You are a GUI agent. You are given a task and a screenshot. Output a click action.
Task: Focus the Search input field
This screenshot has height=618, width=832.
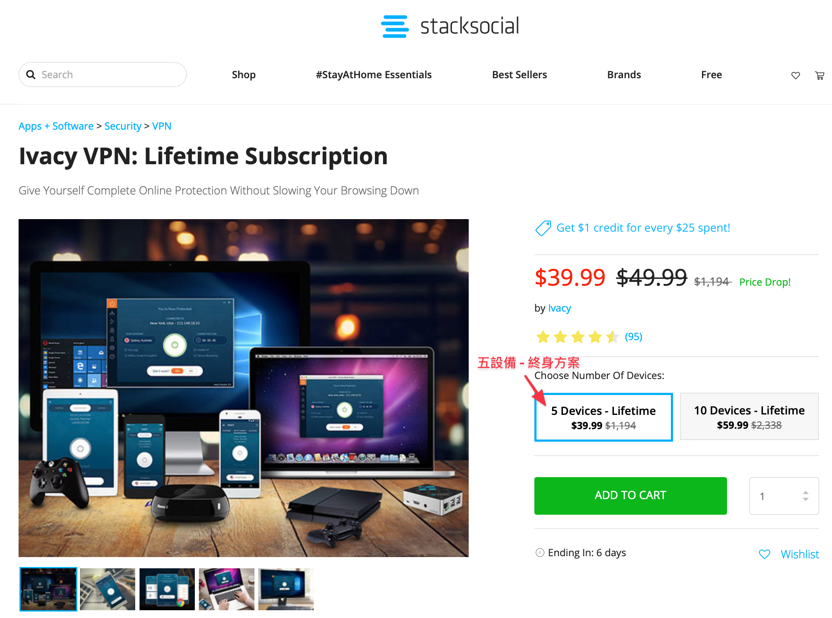point(102,74)
